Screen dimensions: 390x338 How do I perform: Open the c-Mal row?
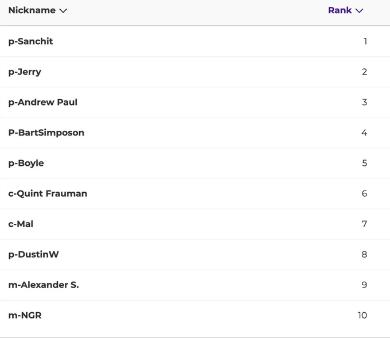click(195, 224)
